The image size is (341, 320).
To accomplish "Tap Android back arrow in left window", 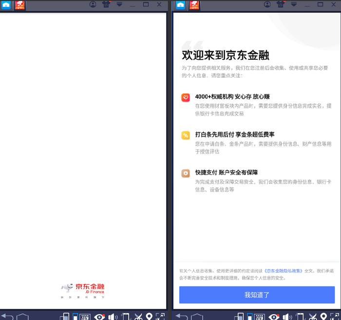I will point(7,317).
